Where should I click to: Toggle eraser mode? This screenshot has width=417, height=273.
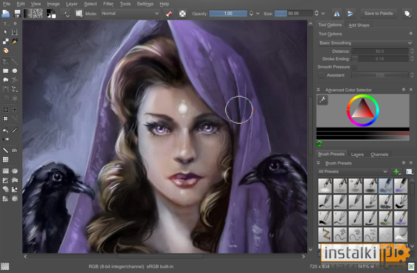point(169,14)
